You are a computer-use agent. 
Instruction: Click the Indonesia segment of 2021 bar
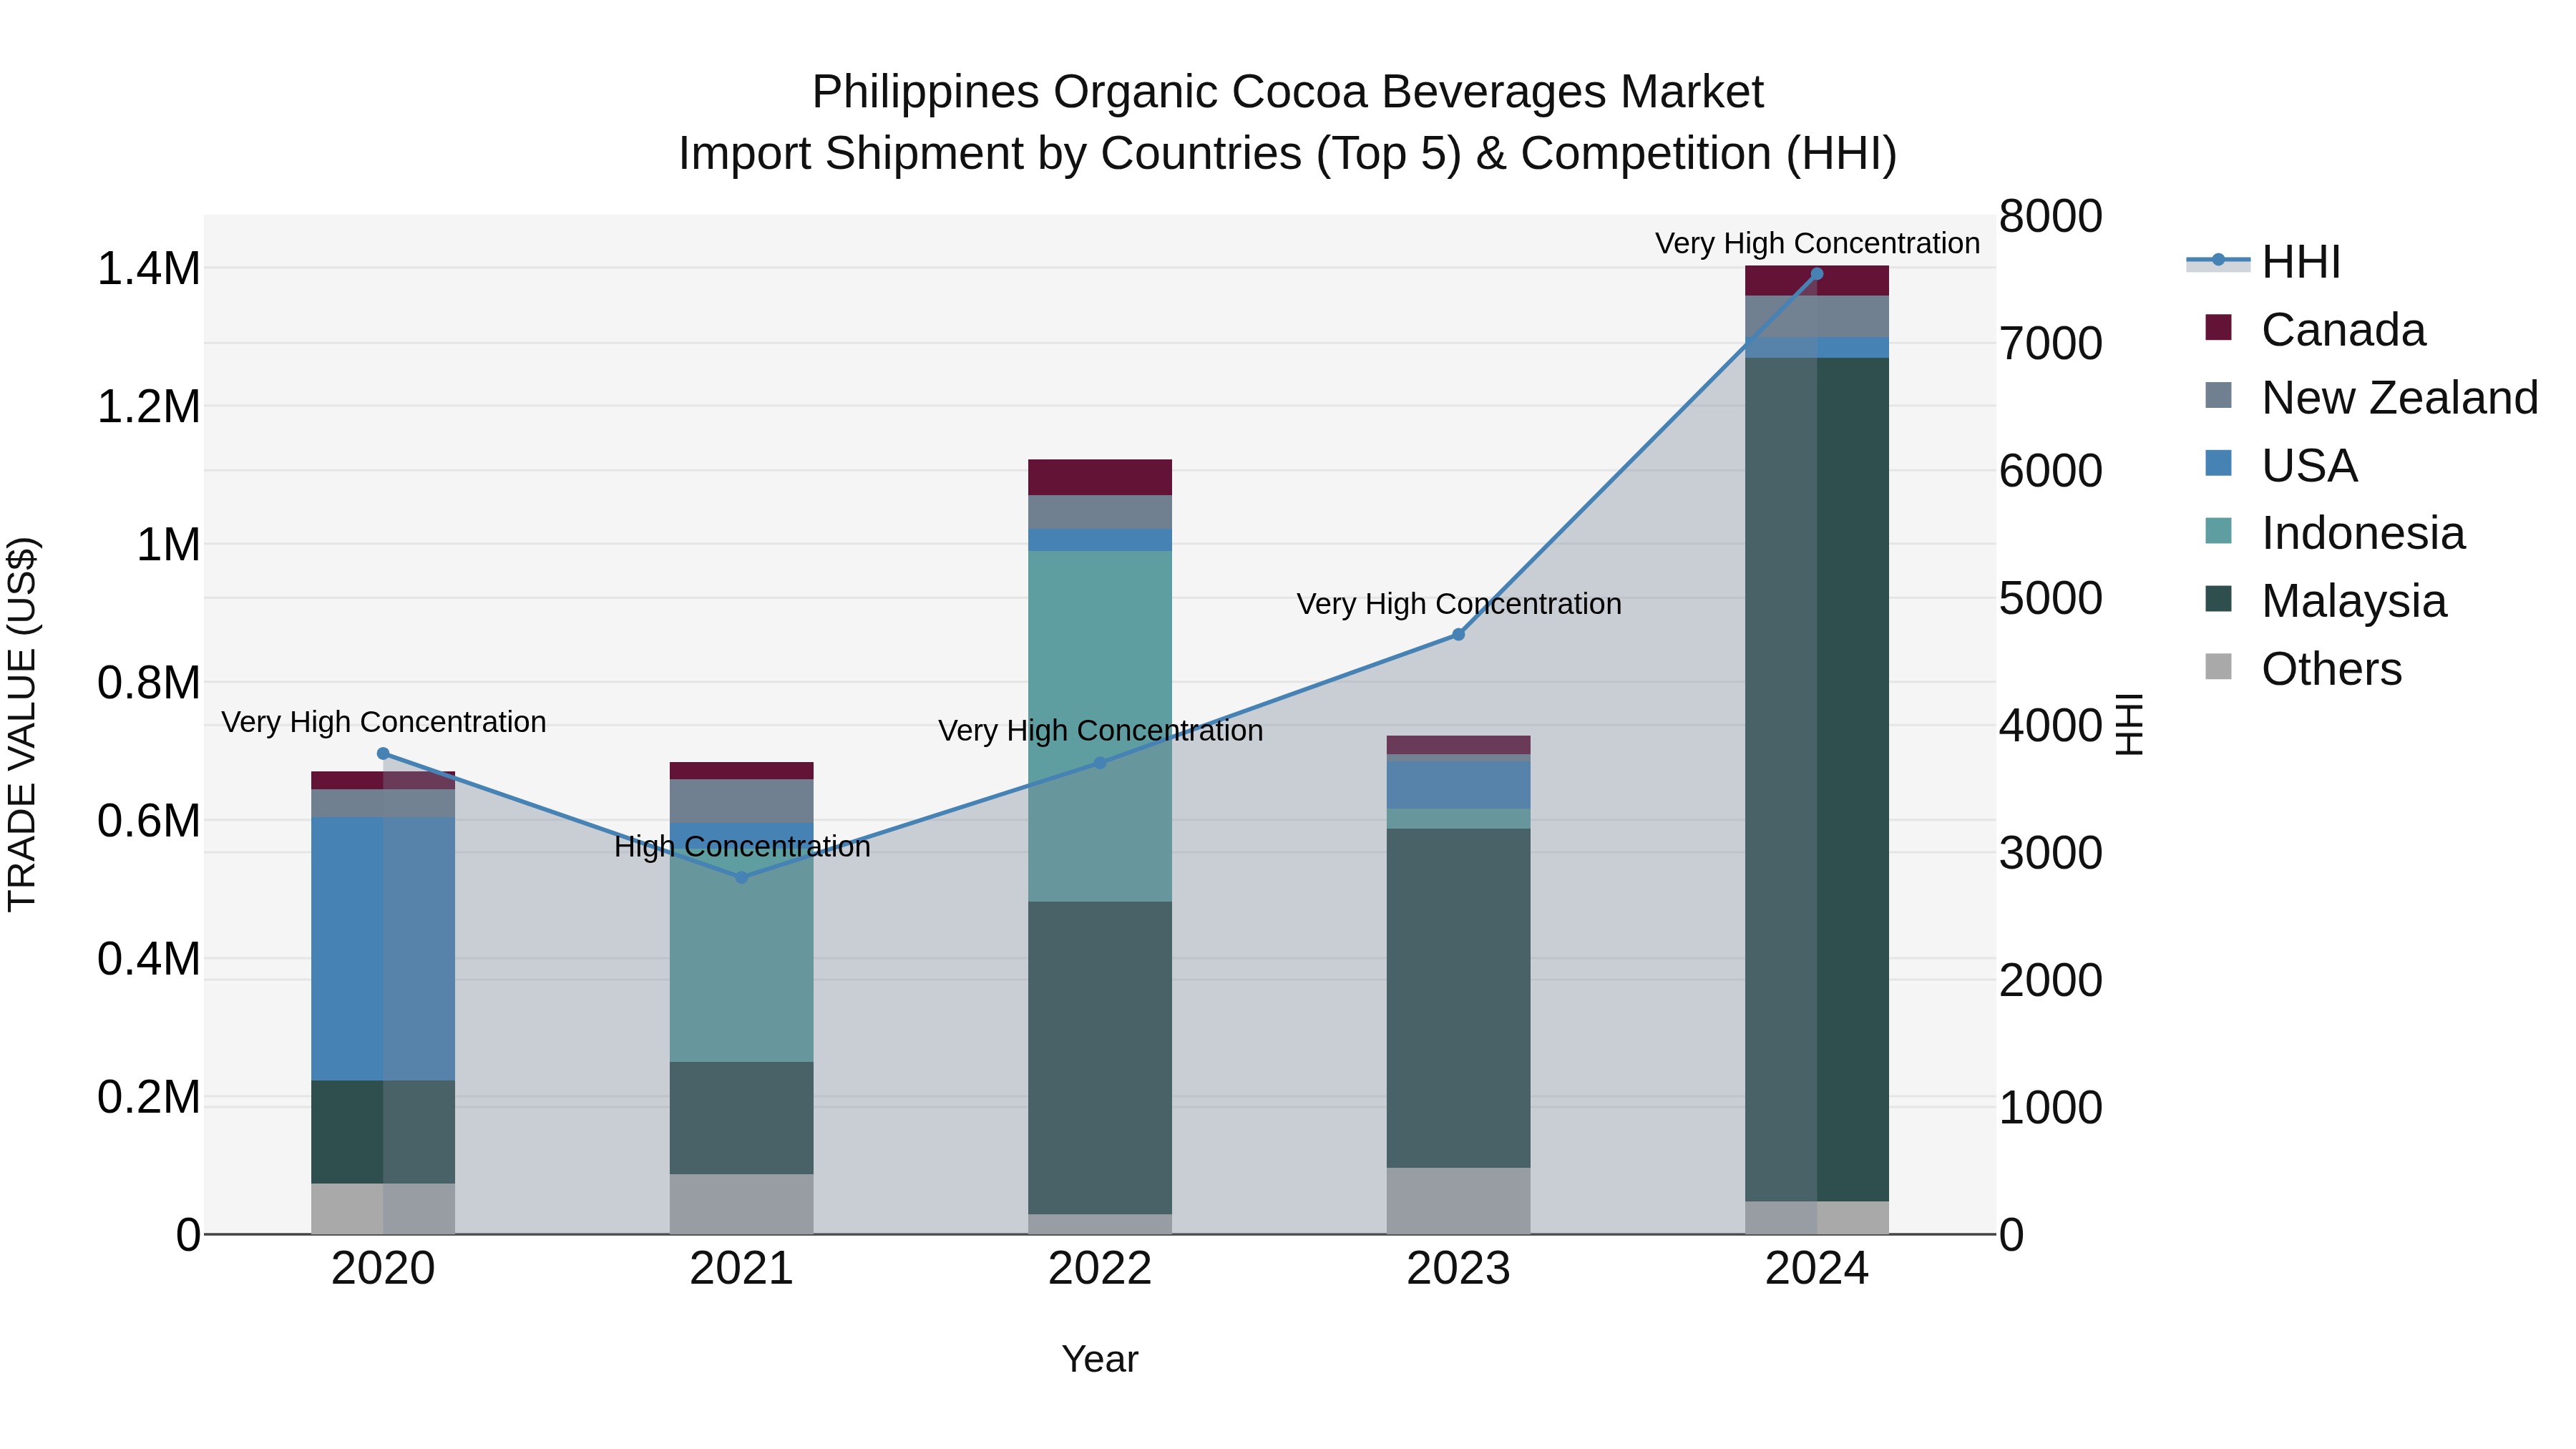coord(742,954)
